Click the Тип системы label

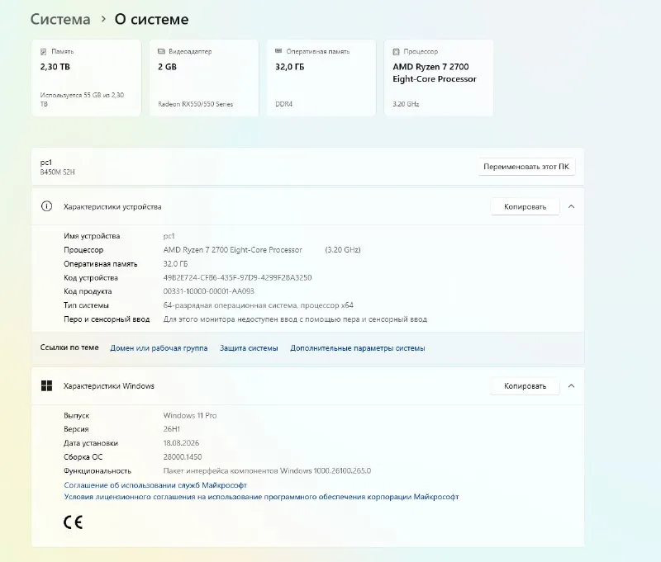click(86, 305)
